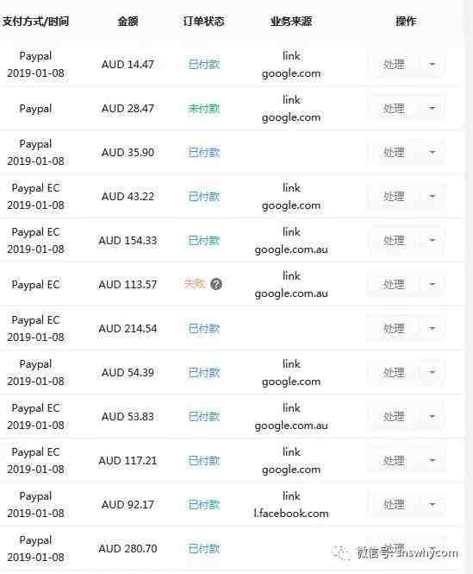
Task: Click the 已付款 status of the AUD 280.70 order
Action: click(204, 548)
